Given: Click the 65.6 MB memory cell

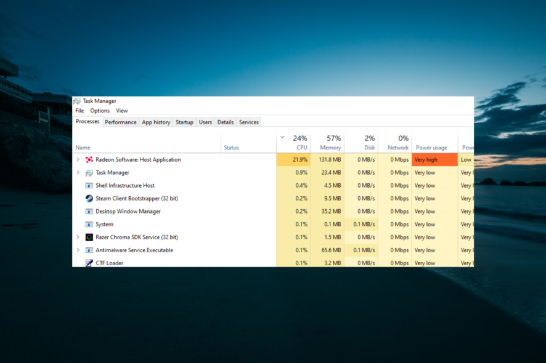Looking at the screenshot, I should (327, 250).
